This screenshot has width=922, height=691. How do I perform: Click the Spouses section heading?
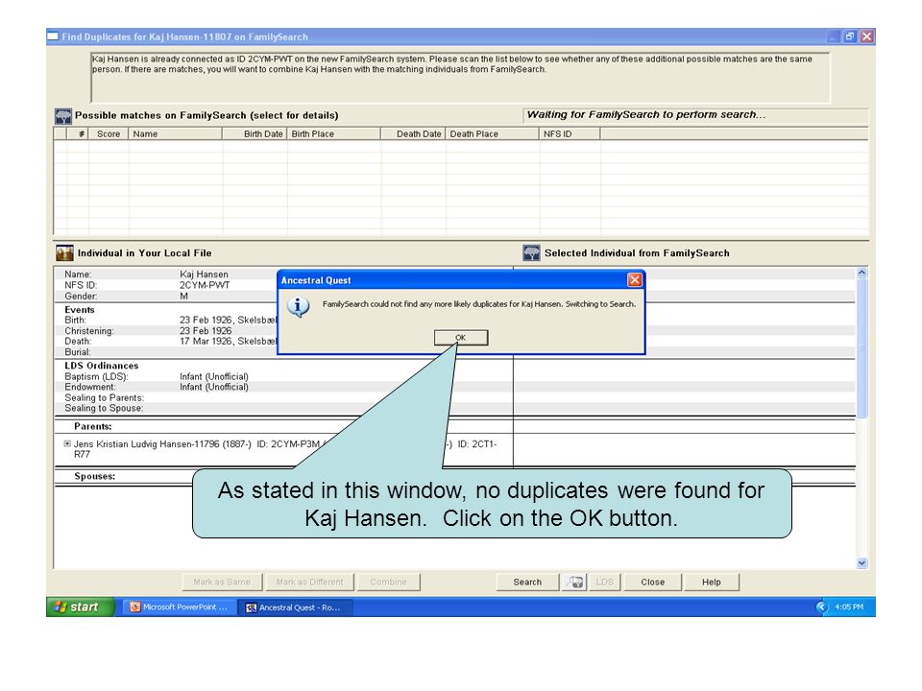(95, 477)
